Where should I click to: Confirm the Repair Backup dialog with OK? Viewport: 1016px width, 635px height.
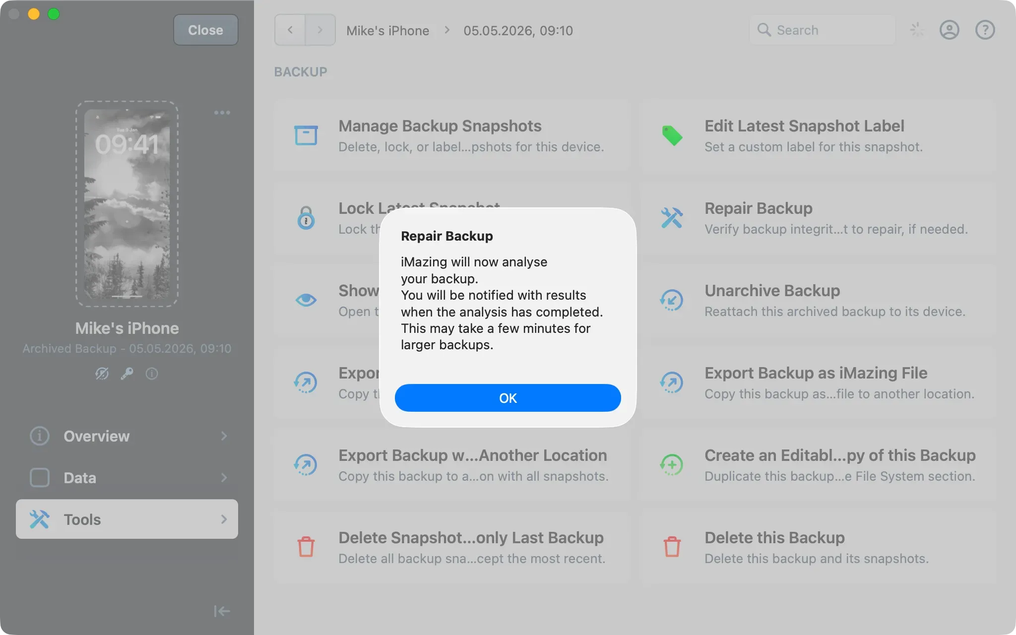tap(508, 398)
